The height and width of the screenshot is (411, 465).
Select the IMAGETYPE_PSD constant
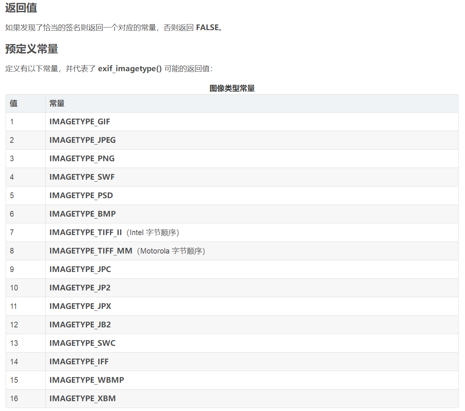81,196
